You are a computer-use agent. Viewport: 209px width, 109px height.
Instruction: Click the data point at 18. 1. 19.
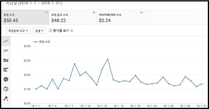pos(136,75)
